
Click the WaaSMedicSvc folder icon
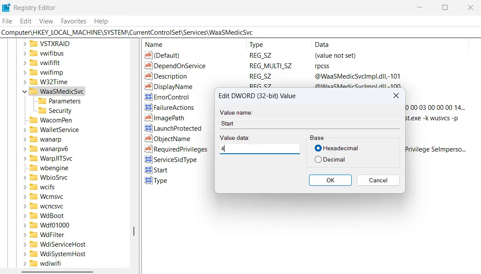(x=34, y=91)
